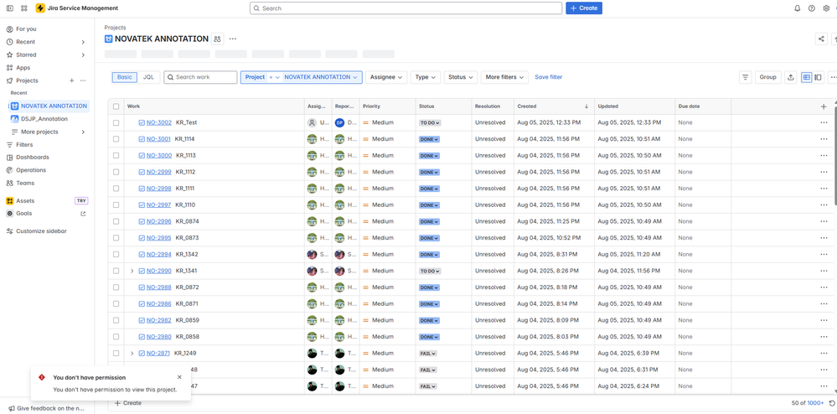Tick the checkbox for NO-3002 row
The image size is (837, 414).
[x=116, y=122]
